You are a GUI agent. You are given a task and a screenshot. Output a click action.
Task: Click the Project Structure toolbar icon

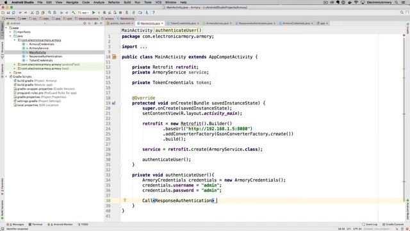[x=140, y=13]
